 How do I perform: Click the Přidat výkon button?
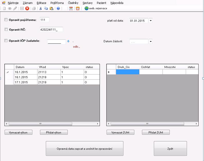[54, 132]
